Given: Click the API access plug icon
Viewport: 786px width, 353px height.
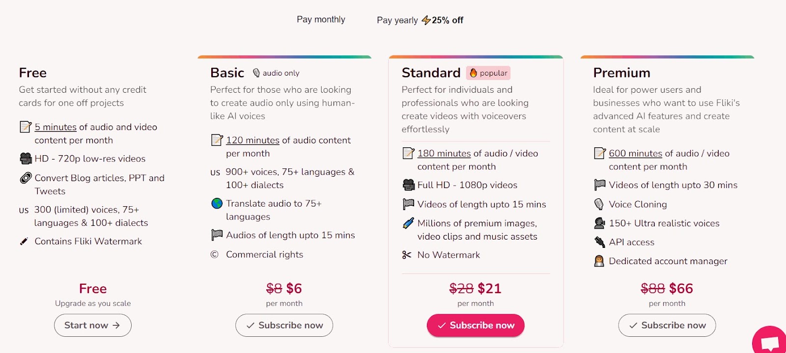Looking at the screenshot, I should [599, 242].
